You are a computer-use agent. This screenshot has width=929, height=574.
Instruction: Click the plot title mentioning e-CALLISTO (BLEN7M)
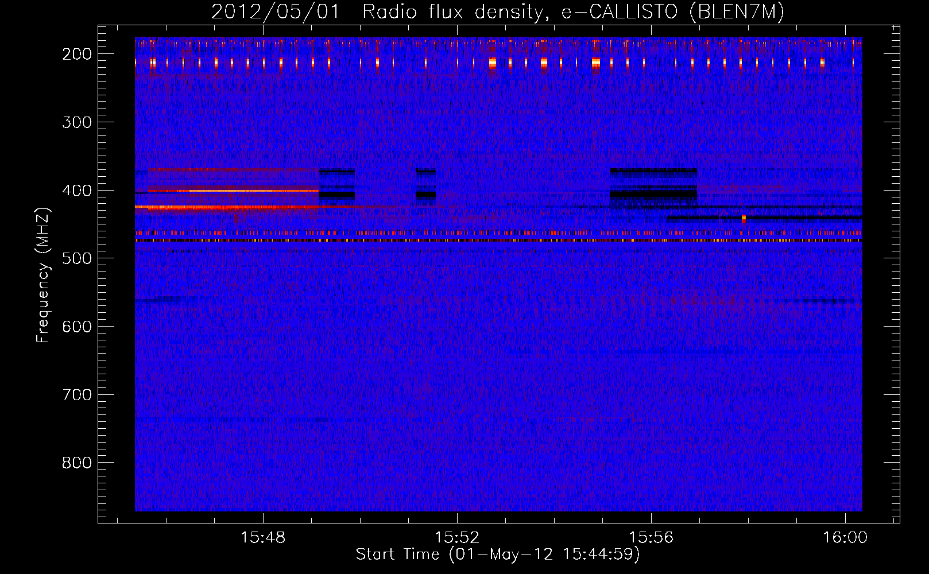coord(497,11)
